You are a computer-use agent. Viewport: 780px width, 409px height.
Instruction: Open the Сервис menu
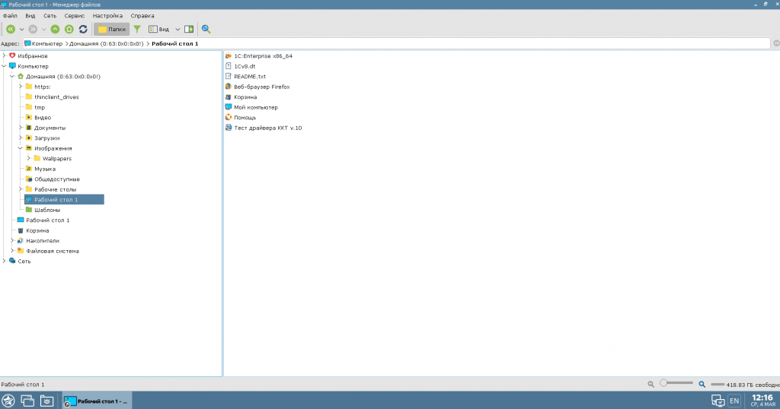coord(75,16)
